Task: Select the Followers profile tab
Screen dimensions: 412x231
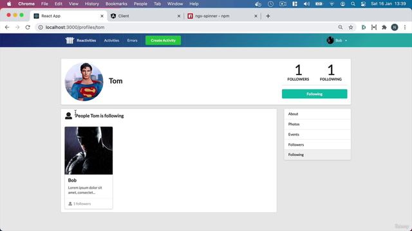Action: pyautogui.click(x=317, y=144)
